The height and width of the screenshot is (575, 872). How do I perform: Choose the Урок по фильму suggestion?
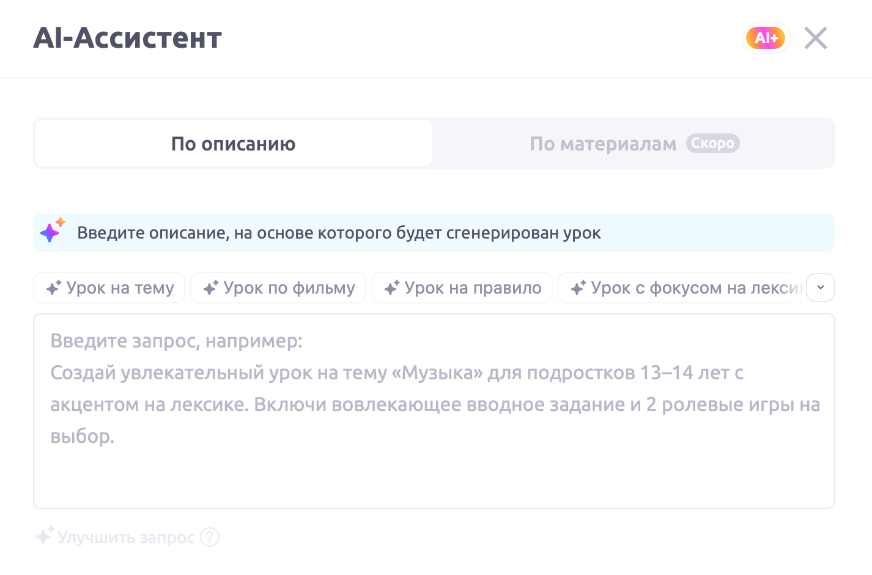click(x=278, y=287)
